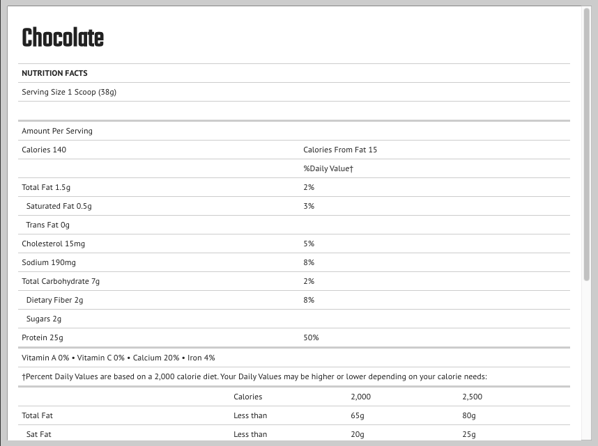Click the Vitamin A, Vitamin C, Calcium line
598x446 pixels.
pos(118,358)
